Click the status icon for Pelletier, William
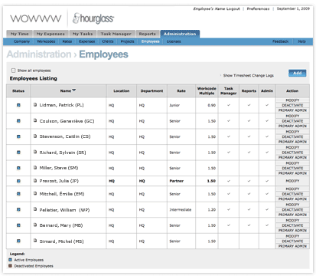The height and width of the screenshot is (279, 316). (x=18, y=209)
